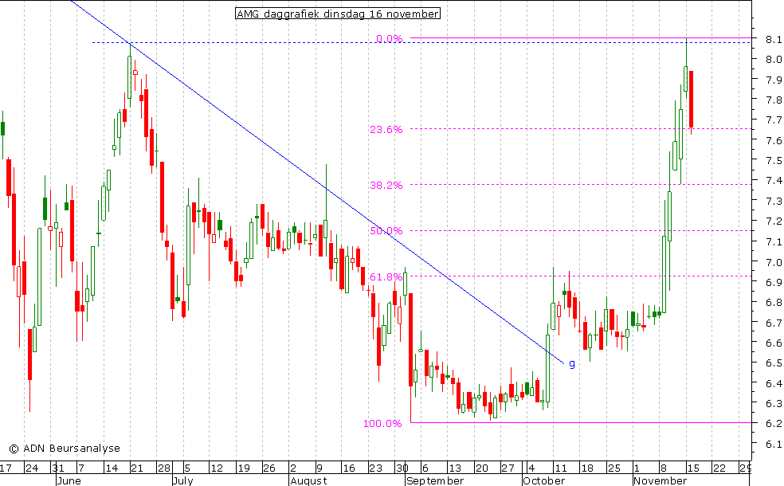Click the date tick '15' in November
Image resolution: width=784 pixels, height=486 pixels.
point(692,468)
